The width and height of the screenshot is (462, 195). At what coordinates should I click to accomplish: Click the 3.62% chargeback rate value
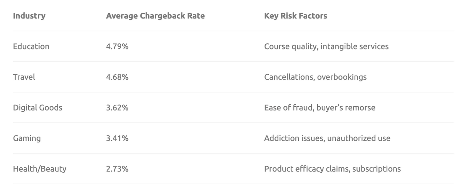point(117,108)
